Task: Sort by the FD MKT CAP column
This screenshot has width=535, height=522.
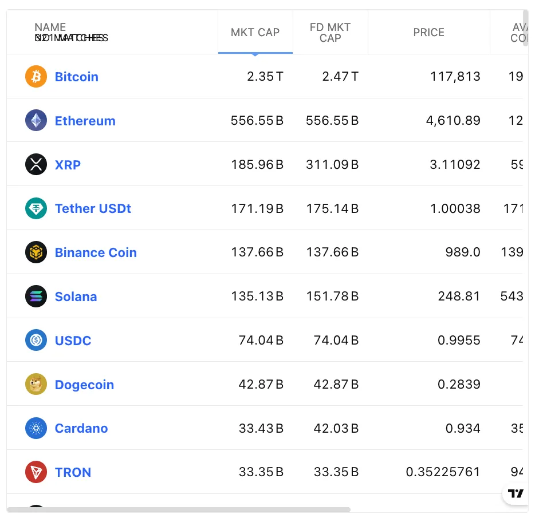Action: [x=330, y=33]
